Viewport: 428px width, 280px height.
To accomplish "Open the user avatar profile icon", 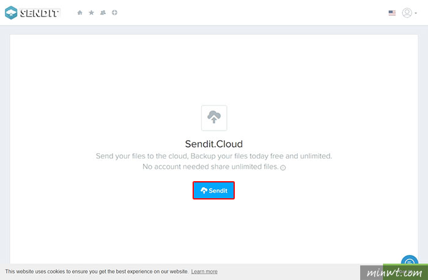I will tap(407, 13).
